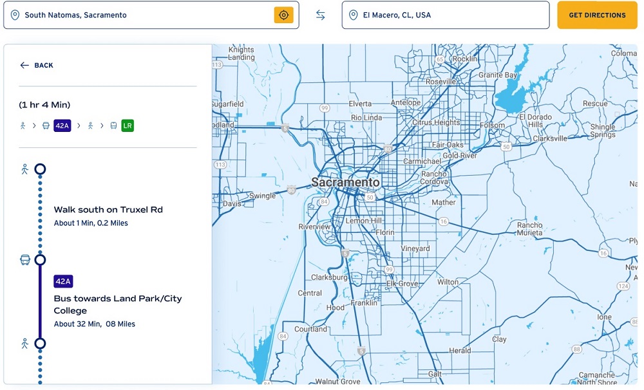Click the walking icon at the route start
The height and width of the screenshot is (390, 644).
[24, 169]
